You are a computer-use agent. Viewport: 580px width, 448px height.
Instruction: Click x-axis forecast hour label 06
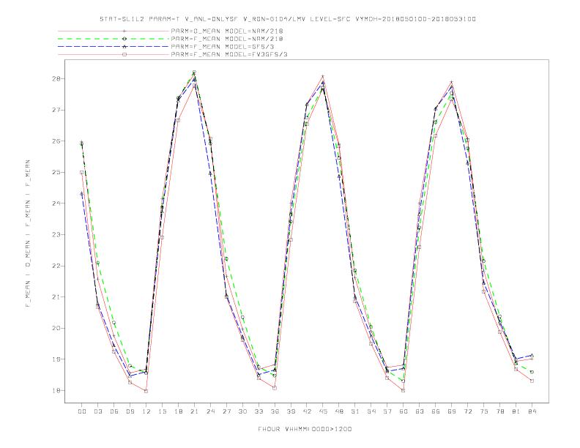[114, 411]
